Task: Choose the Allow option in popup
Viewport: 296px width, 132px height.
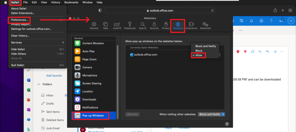Action: click(x=199, y=55)
